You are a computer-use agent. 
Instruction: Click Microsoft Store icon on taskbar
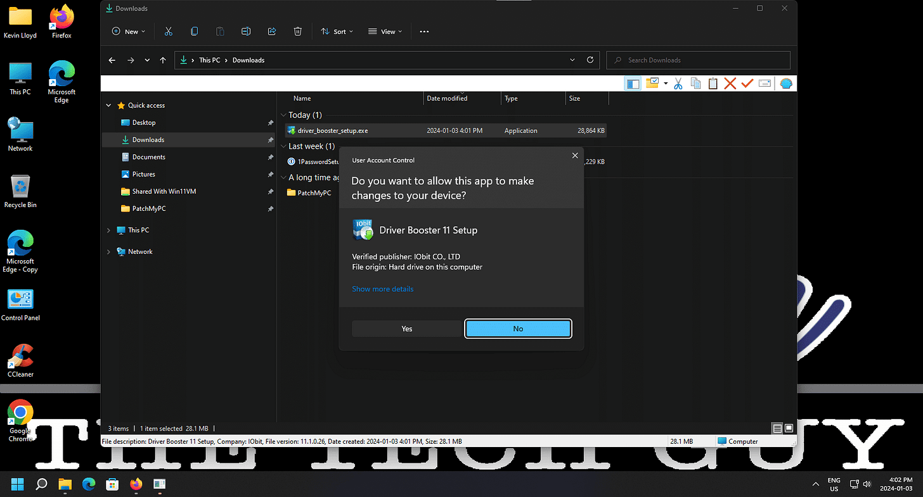click(112, 484)
